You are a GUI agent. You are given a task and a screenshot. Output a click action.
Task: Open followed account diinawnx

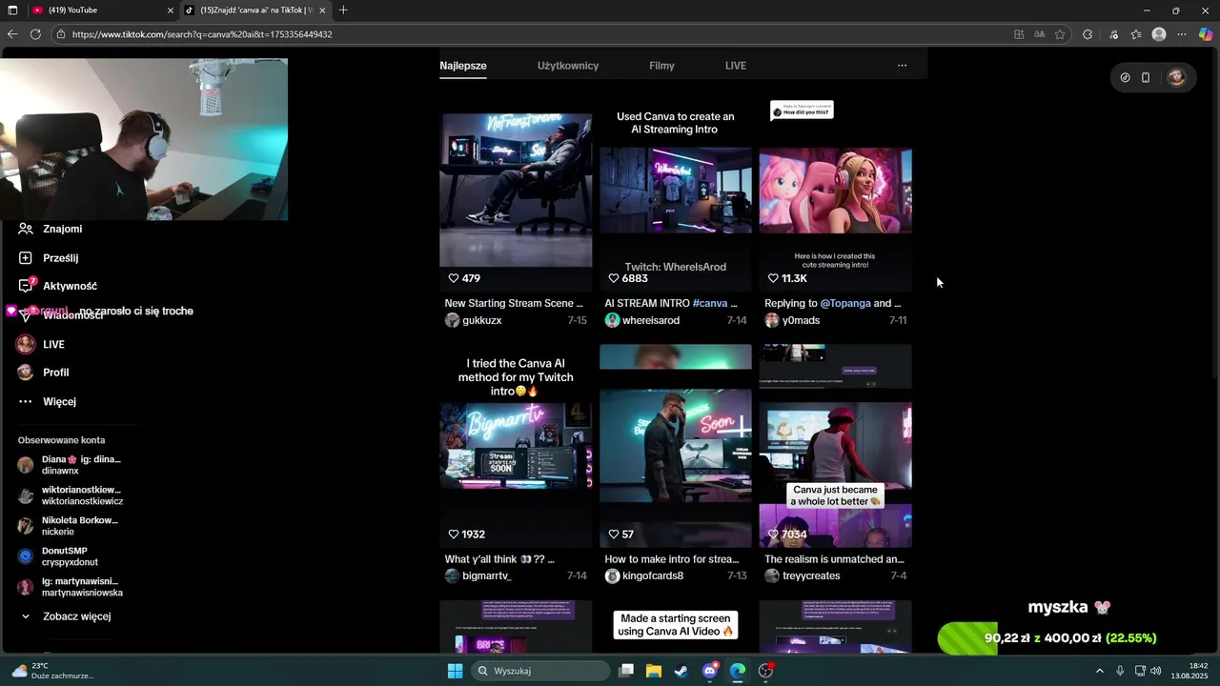tap(70, 465)
